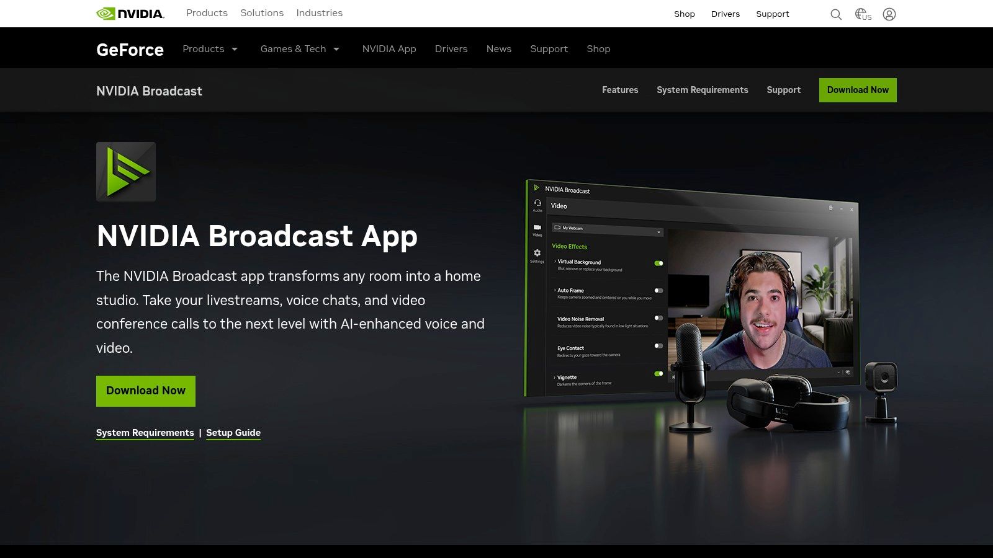
Task: Click the user account icon
Action: tap(890, 14)
